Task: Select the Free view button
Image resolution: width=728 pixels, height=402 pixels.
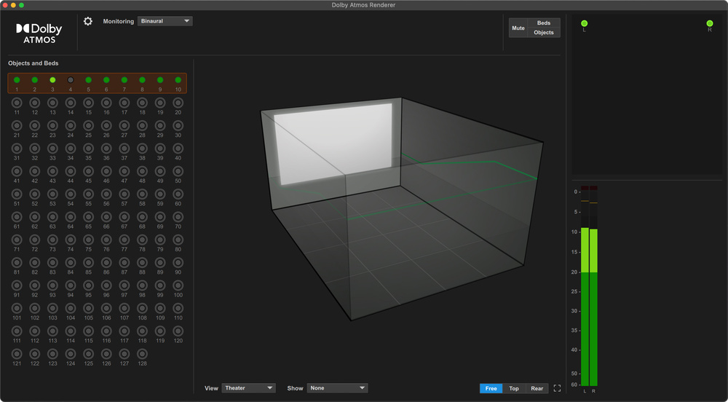Action: tap(491, 388)
